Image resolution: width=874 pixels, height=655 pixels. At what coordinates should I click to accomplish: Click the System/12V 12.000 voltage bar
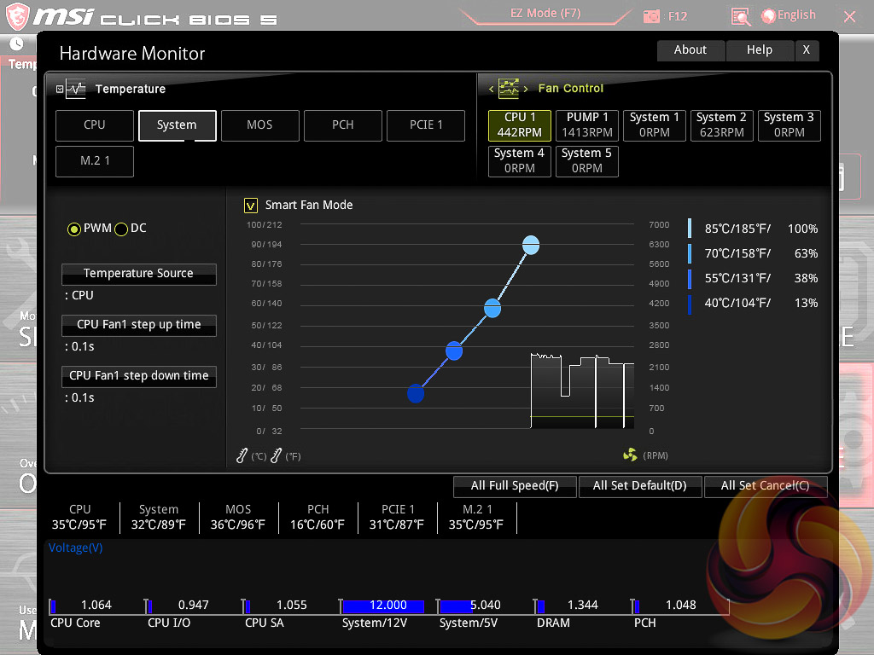coord(389,606)
